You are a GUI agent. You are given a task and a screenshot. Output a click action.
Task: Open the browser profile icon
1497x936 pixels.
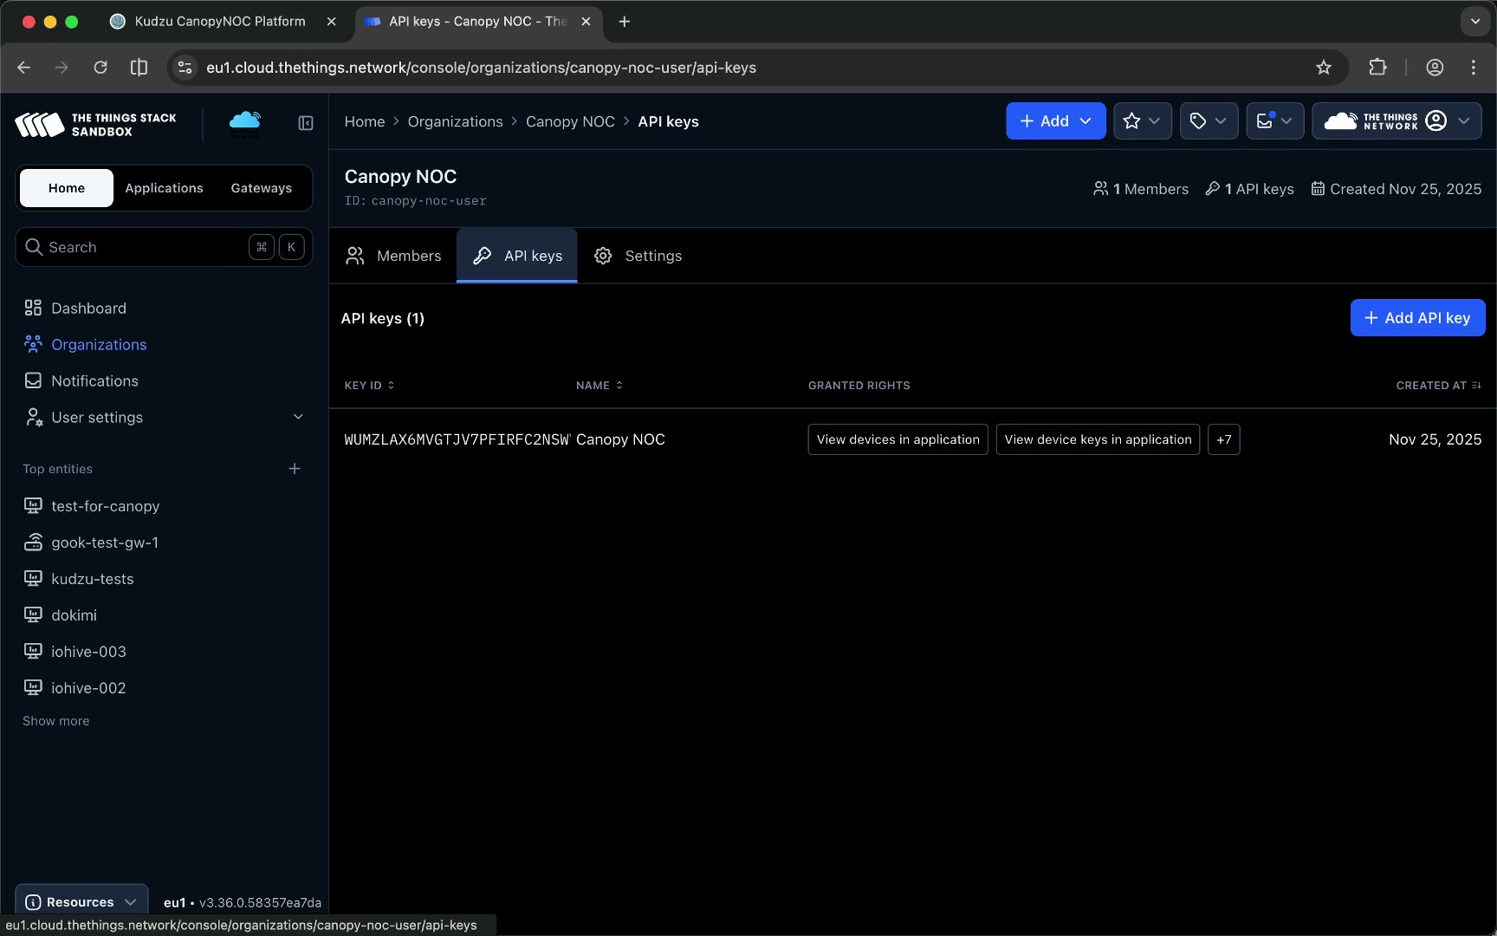[1435, 68]
